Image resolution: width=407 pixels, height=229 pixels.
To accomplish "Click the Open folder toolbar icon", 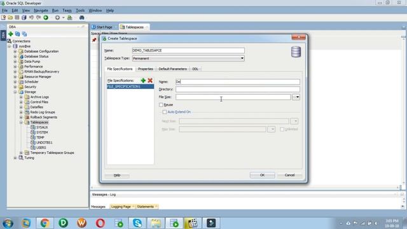I will 10,18.
